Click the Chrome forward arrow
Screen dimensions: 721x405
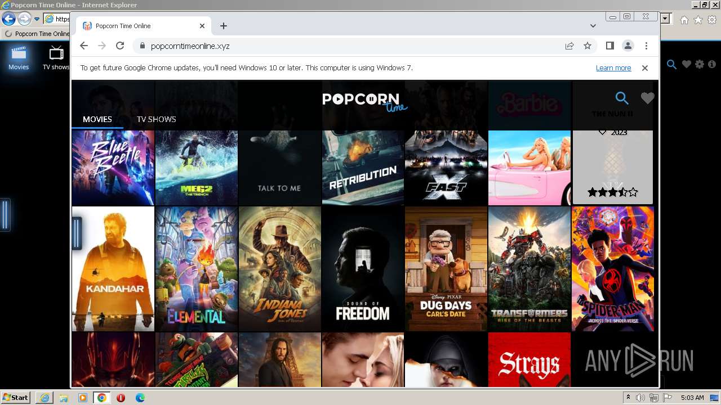tap(101, 46)
